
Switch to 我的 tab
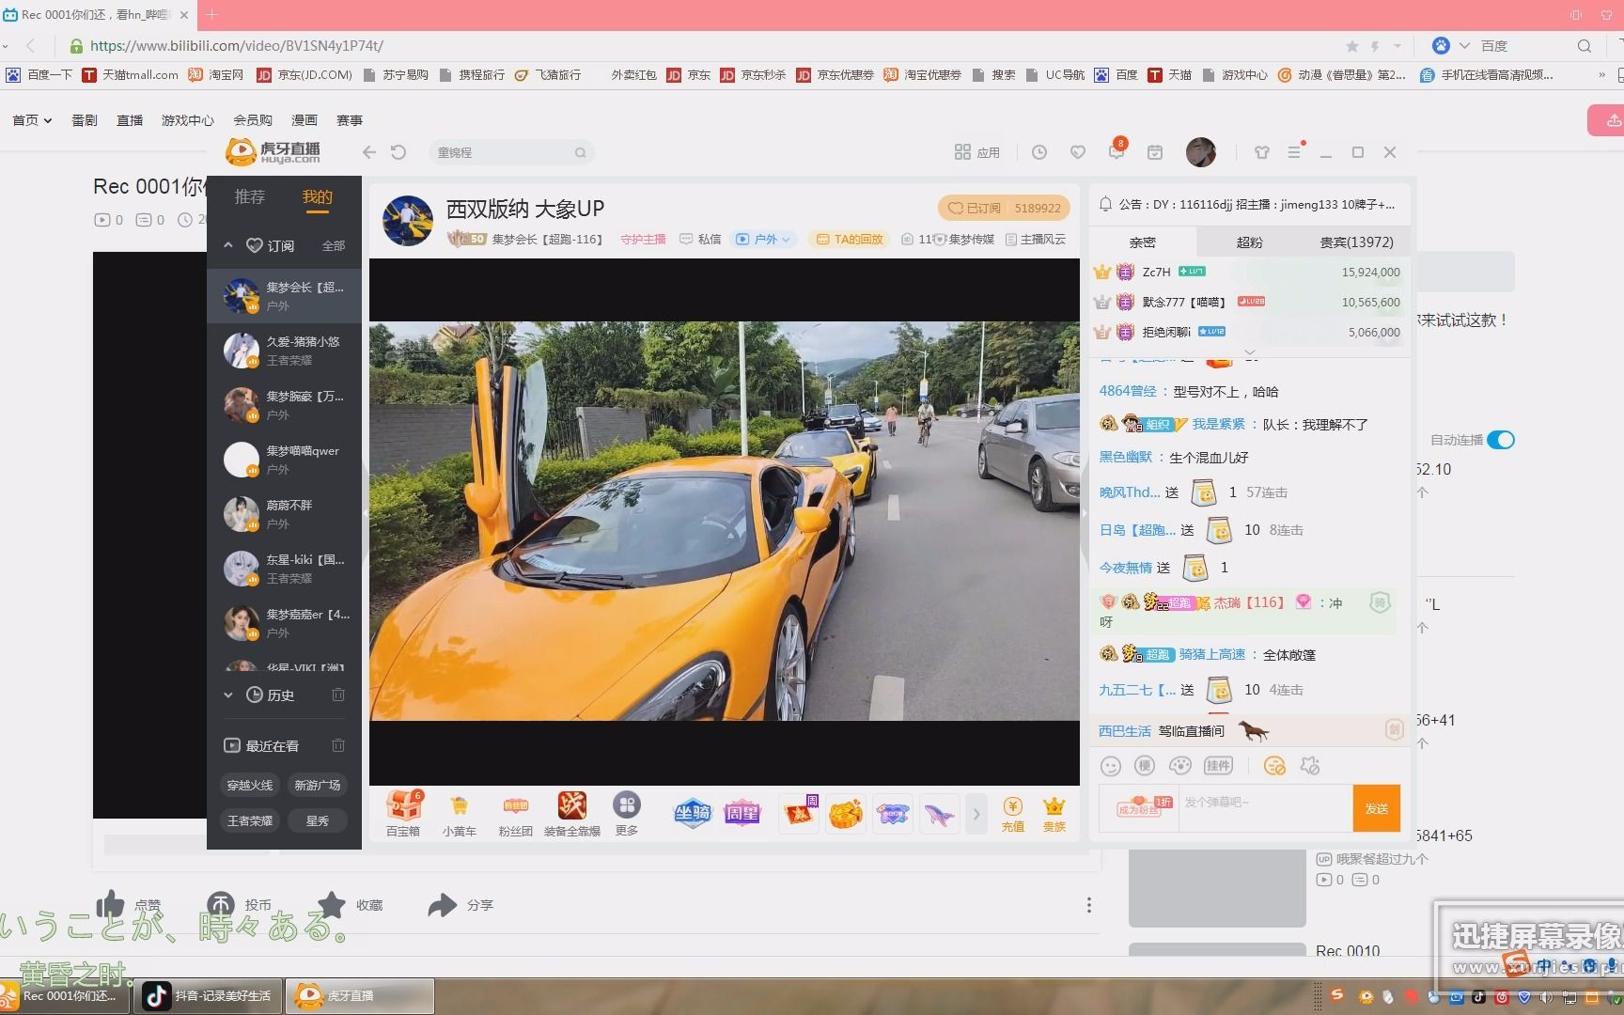[318, 196]
